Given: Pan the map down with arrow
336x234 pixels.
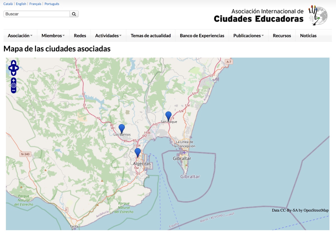Looking at the screenshot, I should click(x=13, y=73).
